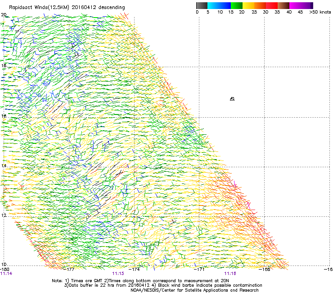
Task: Click the purple time label "11:14"
Action: tap(6, 274)
